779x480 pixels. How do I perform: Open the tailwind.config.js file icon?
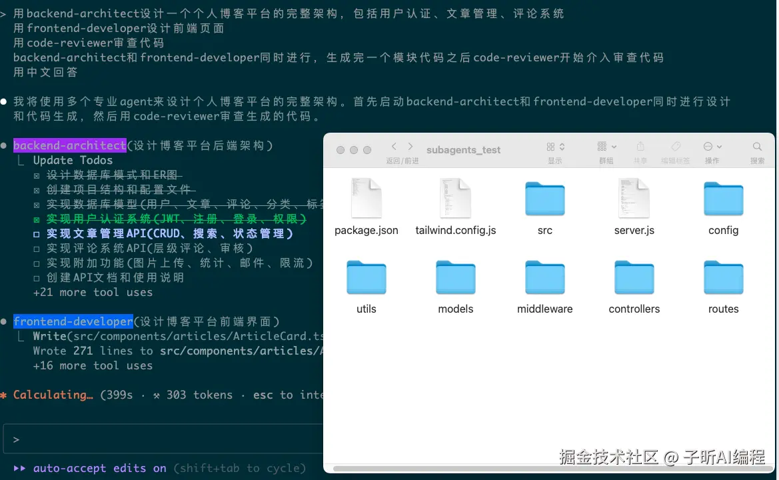(x=455, y=198)
